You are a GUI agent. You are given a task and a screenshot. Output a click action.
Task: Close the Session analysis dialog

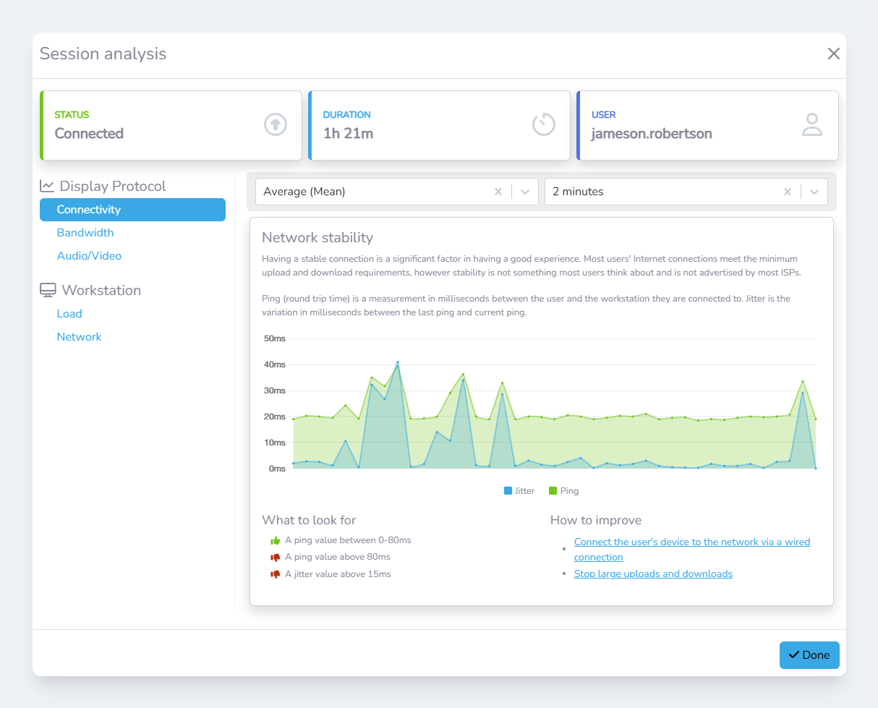833,54
